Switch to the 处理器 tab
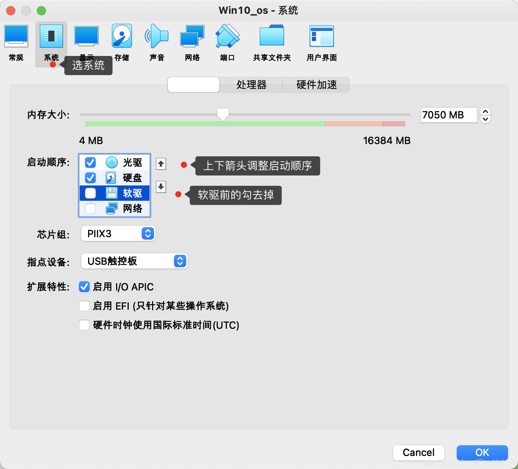 (251, 85)
